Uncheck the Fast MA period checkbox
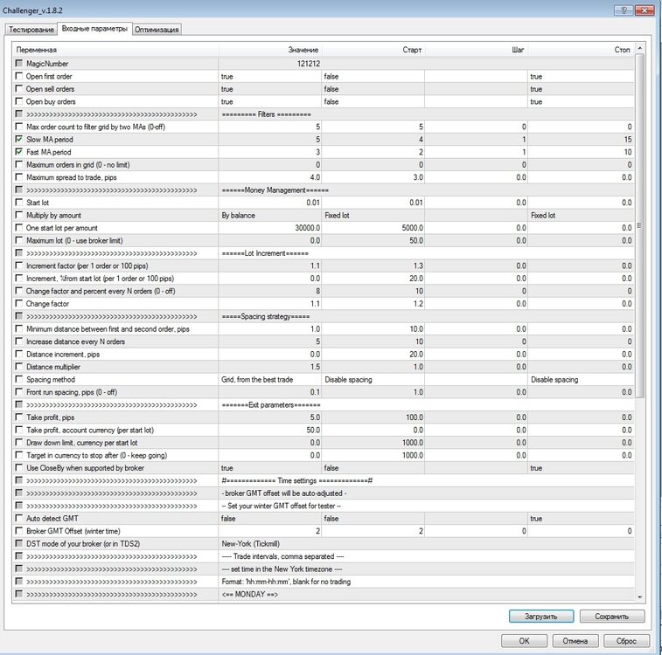Viewport: 662px width, 655px height. [18, 152]
